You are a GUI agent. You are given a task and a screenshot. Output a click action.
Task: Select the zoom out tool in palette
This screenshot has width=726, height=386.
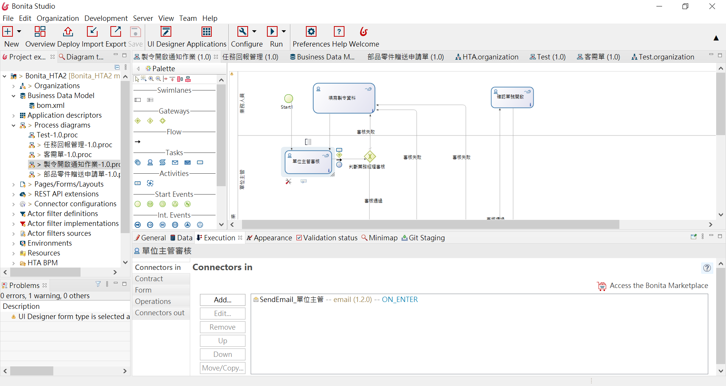(x=158, y=79)
